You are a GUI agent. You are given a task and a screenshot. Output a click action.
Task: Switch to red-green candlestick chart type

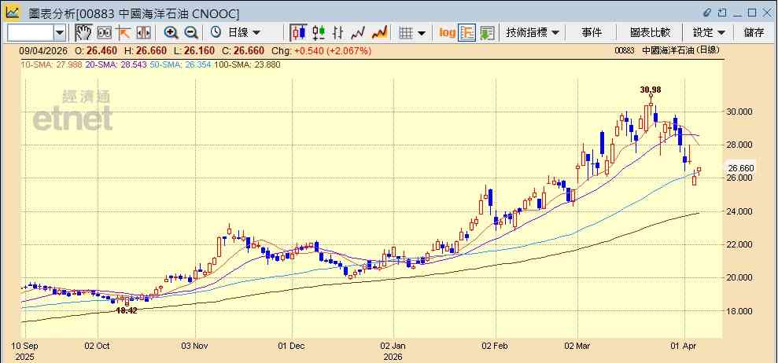[319, 33]
